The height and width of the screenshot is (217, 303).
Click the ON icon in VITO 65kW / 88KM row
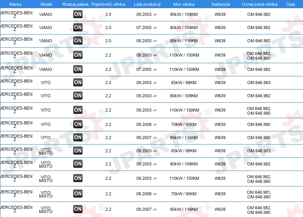(x=78, y=83)
